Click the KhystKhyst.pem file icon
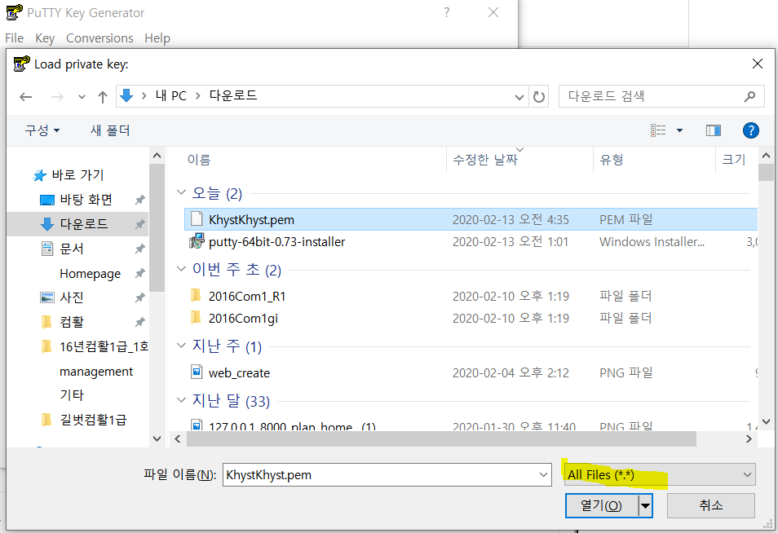 [197, 219]
